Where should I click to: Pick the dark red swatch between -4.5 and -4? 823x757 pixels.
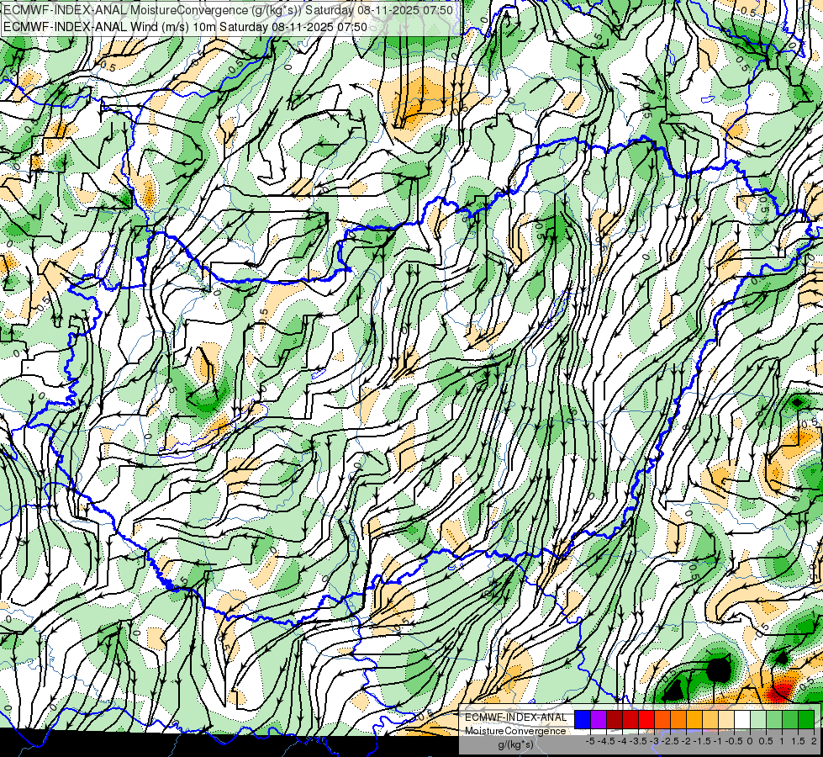[615, 720]
